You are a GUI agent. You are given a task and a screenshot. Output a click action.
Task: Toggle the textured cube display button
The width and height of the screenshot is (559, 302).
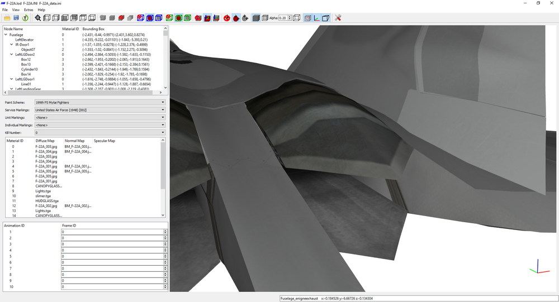coord(307,18)
